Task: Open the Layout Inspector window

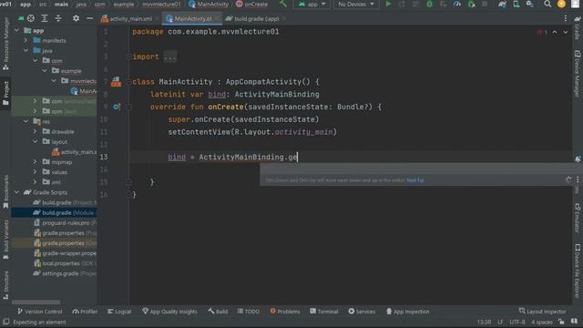Action: (x=543, y=312)
